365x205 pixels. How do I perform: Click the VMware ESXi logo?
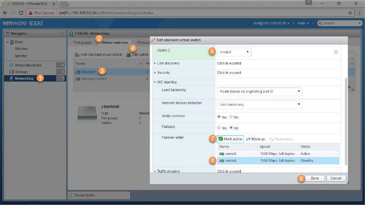23,23
